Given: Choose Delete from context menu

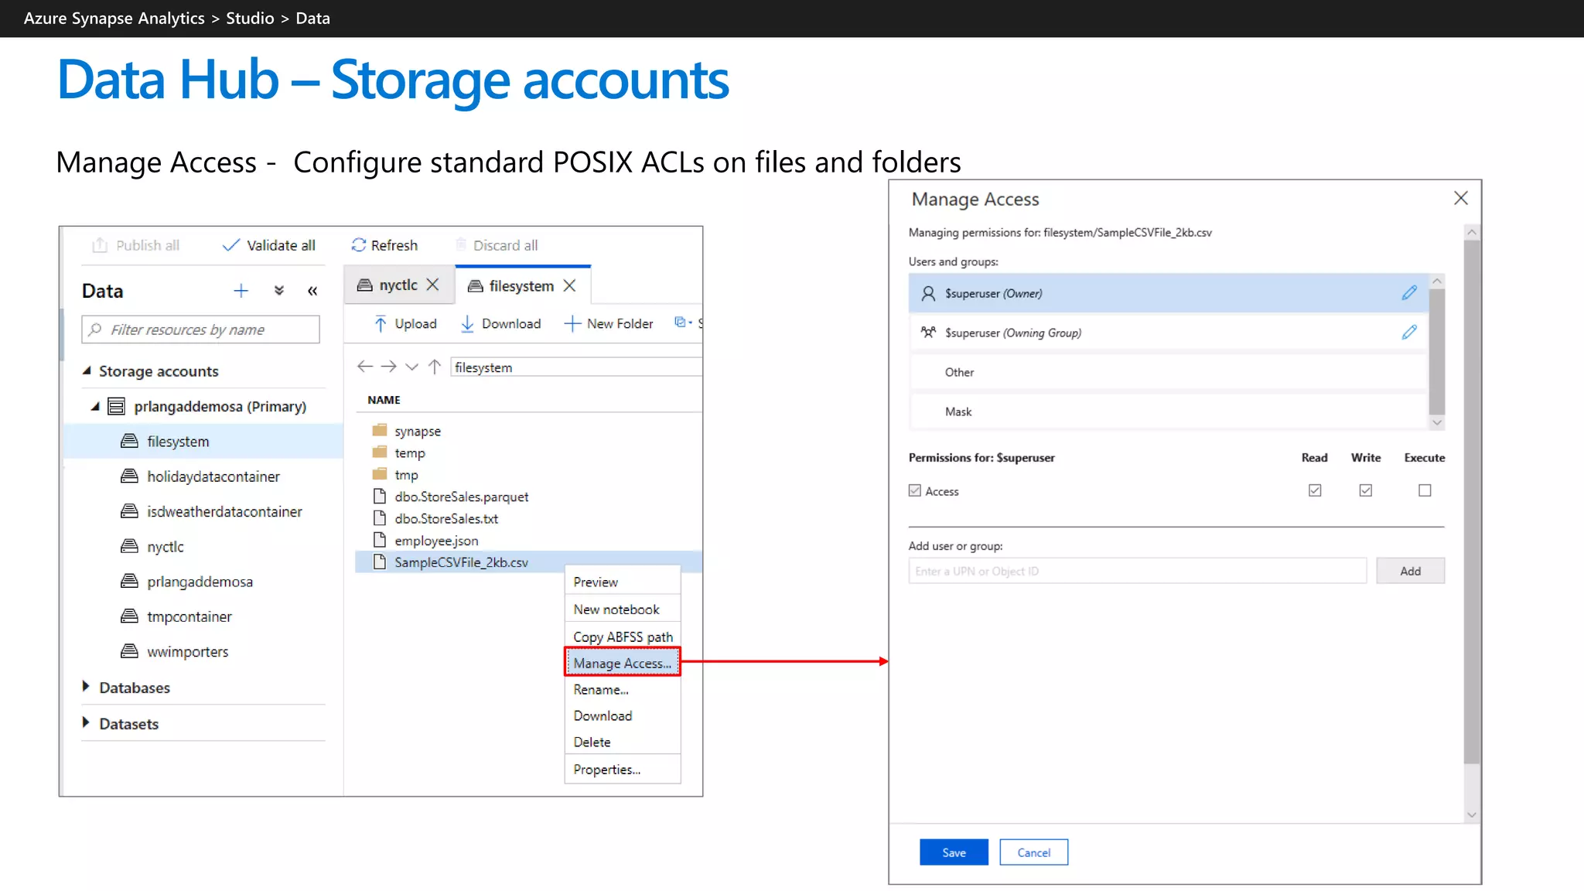Looking at the screenshot, I should point(623,742).
